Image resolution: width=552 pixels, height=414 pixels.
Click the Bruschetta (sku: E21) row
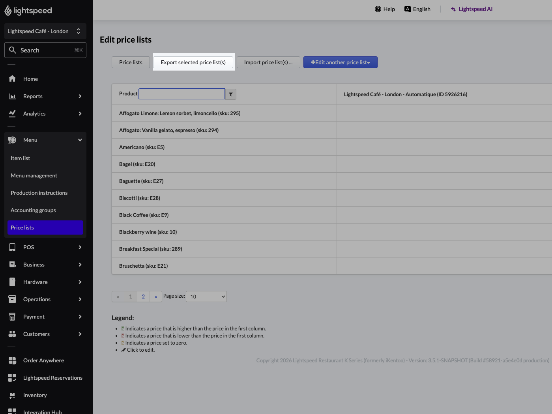click(x=332, y=266)
